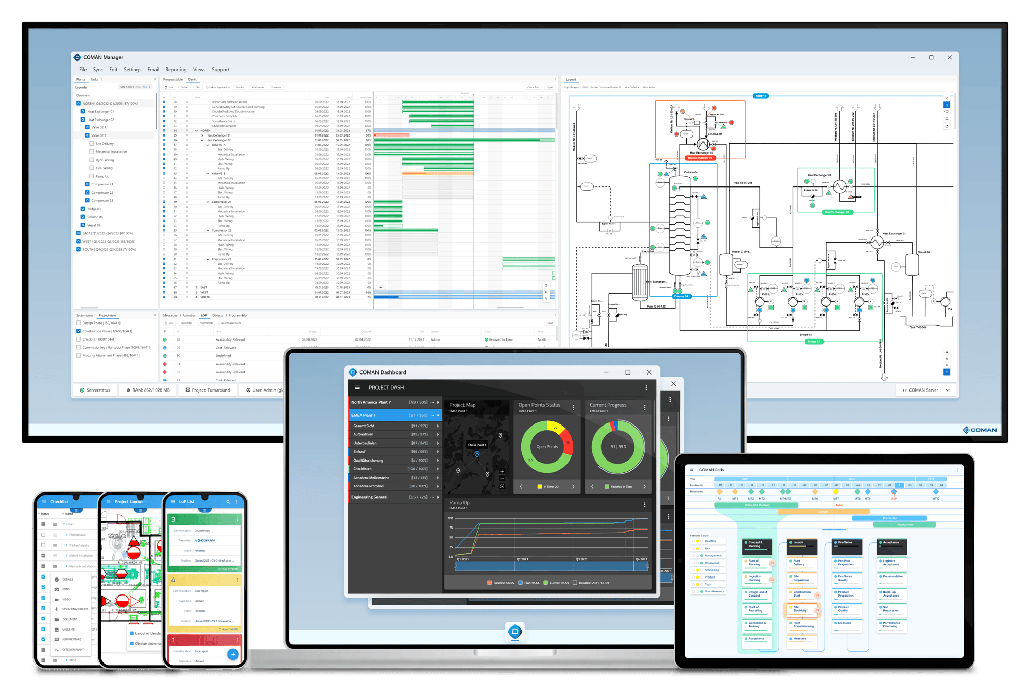The width and height of the screenshot is (1030, 680).
Task: Open COMAN Cells hamburger menu
Action: (692, 470)
